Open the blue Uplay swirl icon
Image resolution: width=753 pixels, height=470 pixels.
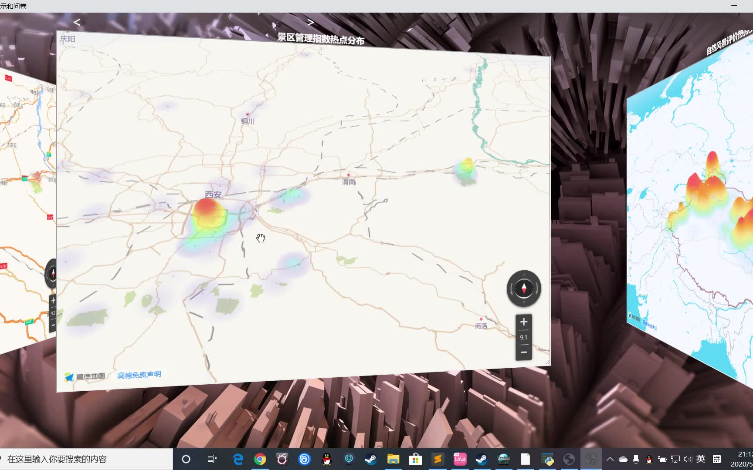[305, 459]
